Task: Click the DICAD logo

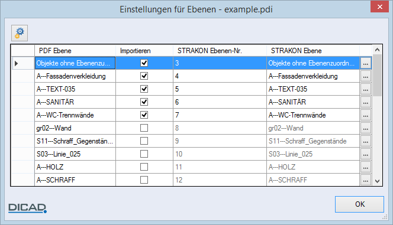Action: [x=27, y=208]
